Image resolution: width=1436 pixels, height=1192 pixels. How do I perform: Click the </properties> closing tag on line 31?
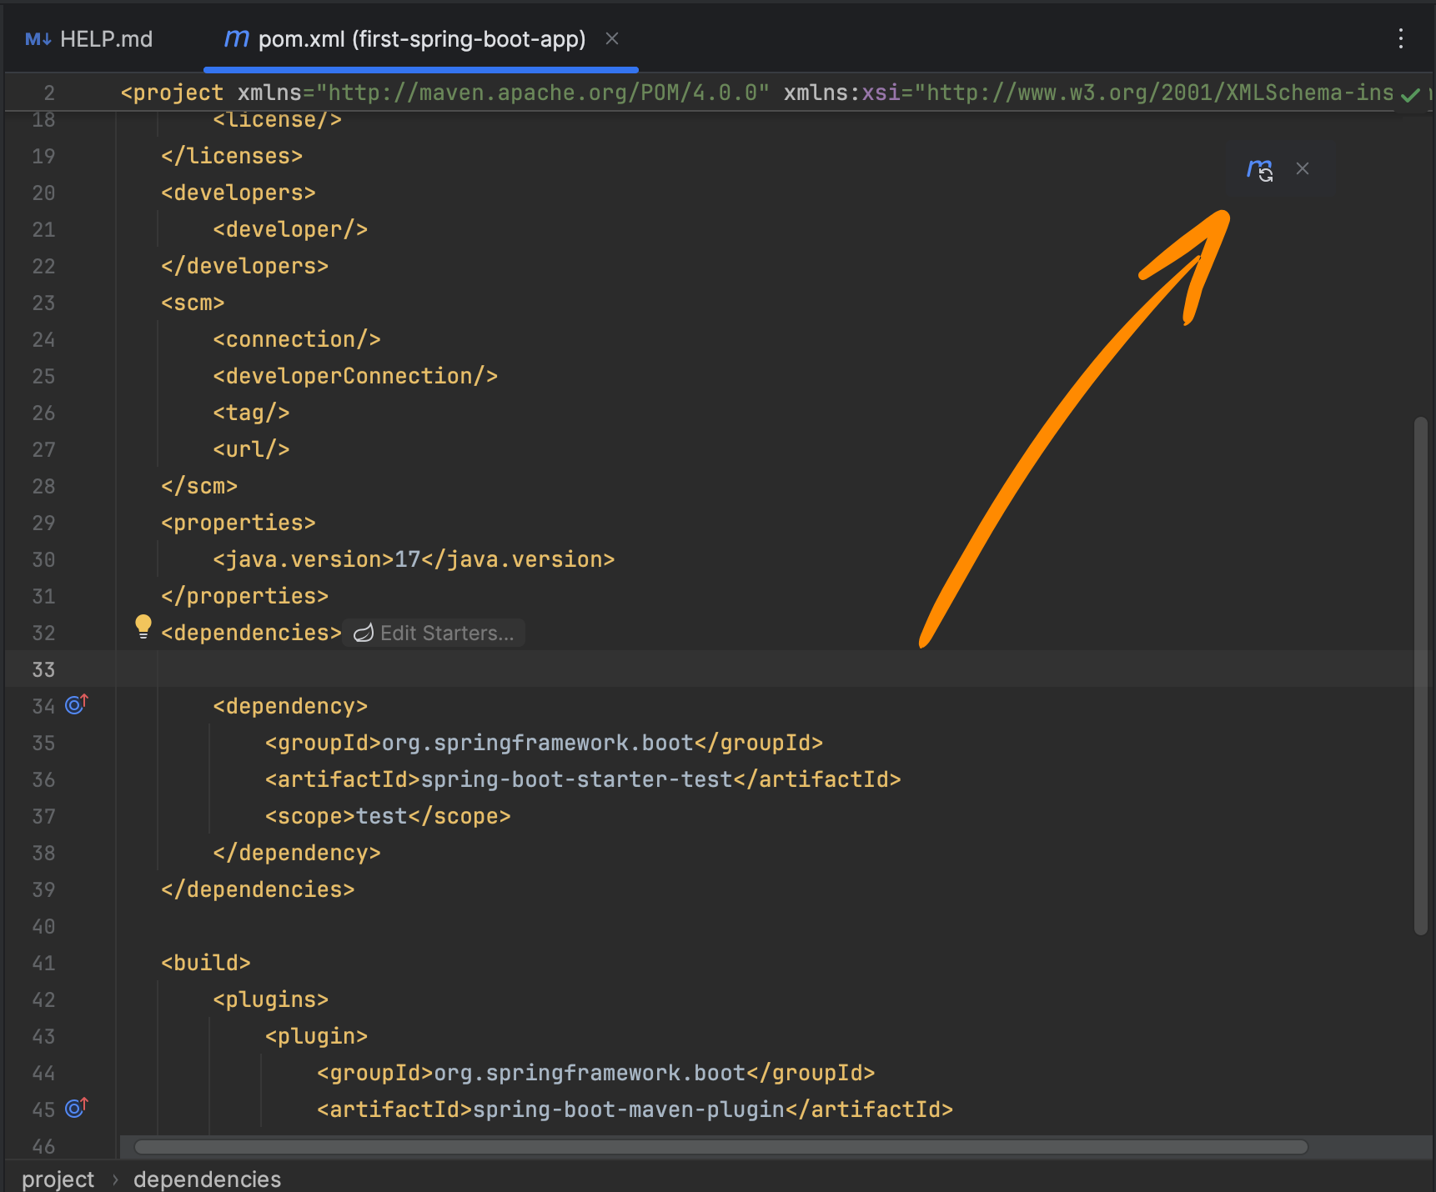[245, 596]
